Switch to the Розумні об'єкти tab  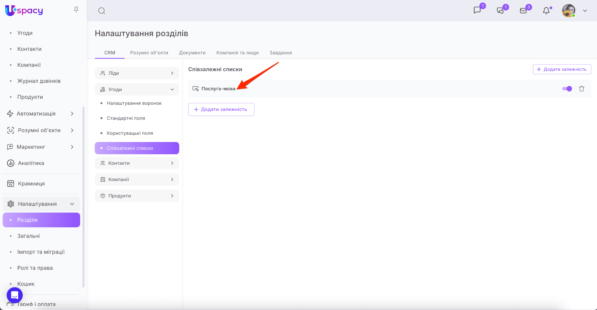pyautogui.click(x=149, y=53)
